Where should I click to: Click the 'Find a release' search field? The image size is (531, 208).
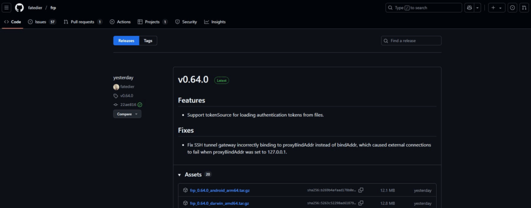(411, 40)
